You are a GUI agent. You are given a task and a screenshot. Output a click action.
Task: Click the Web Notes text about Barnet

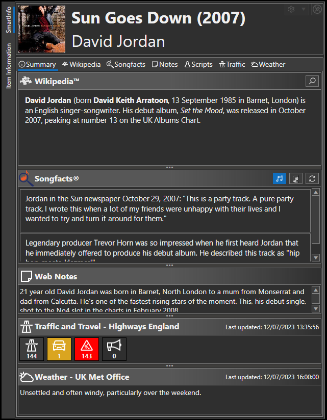click(x=162, y=301)
